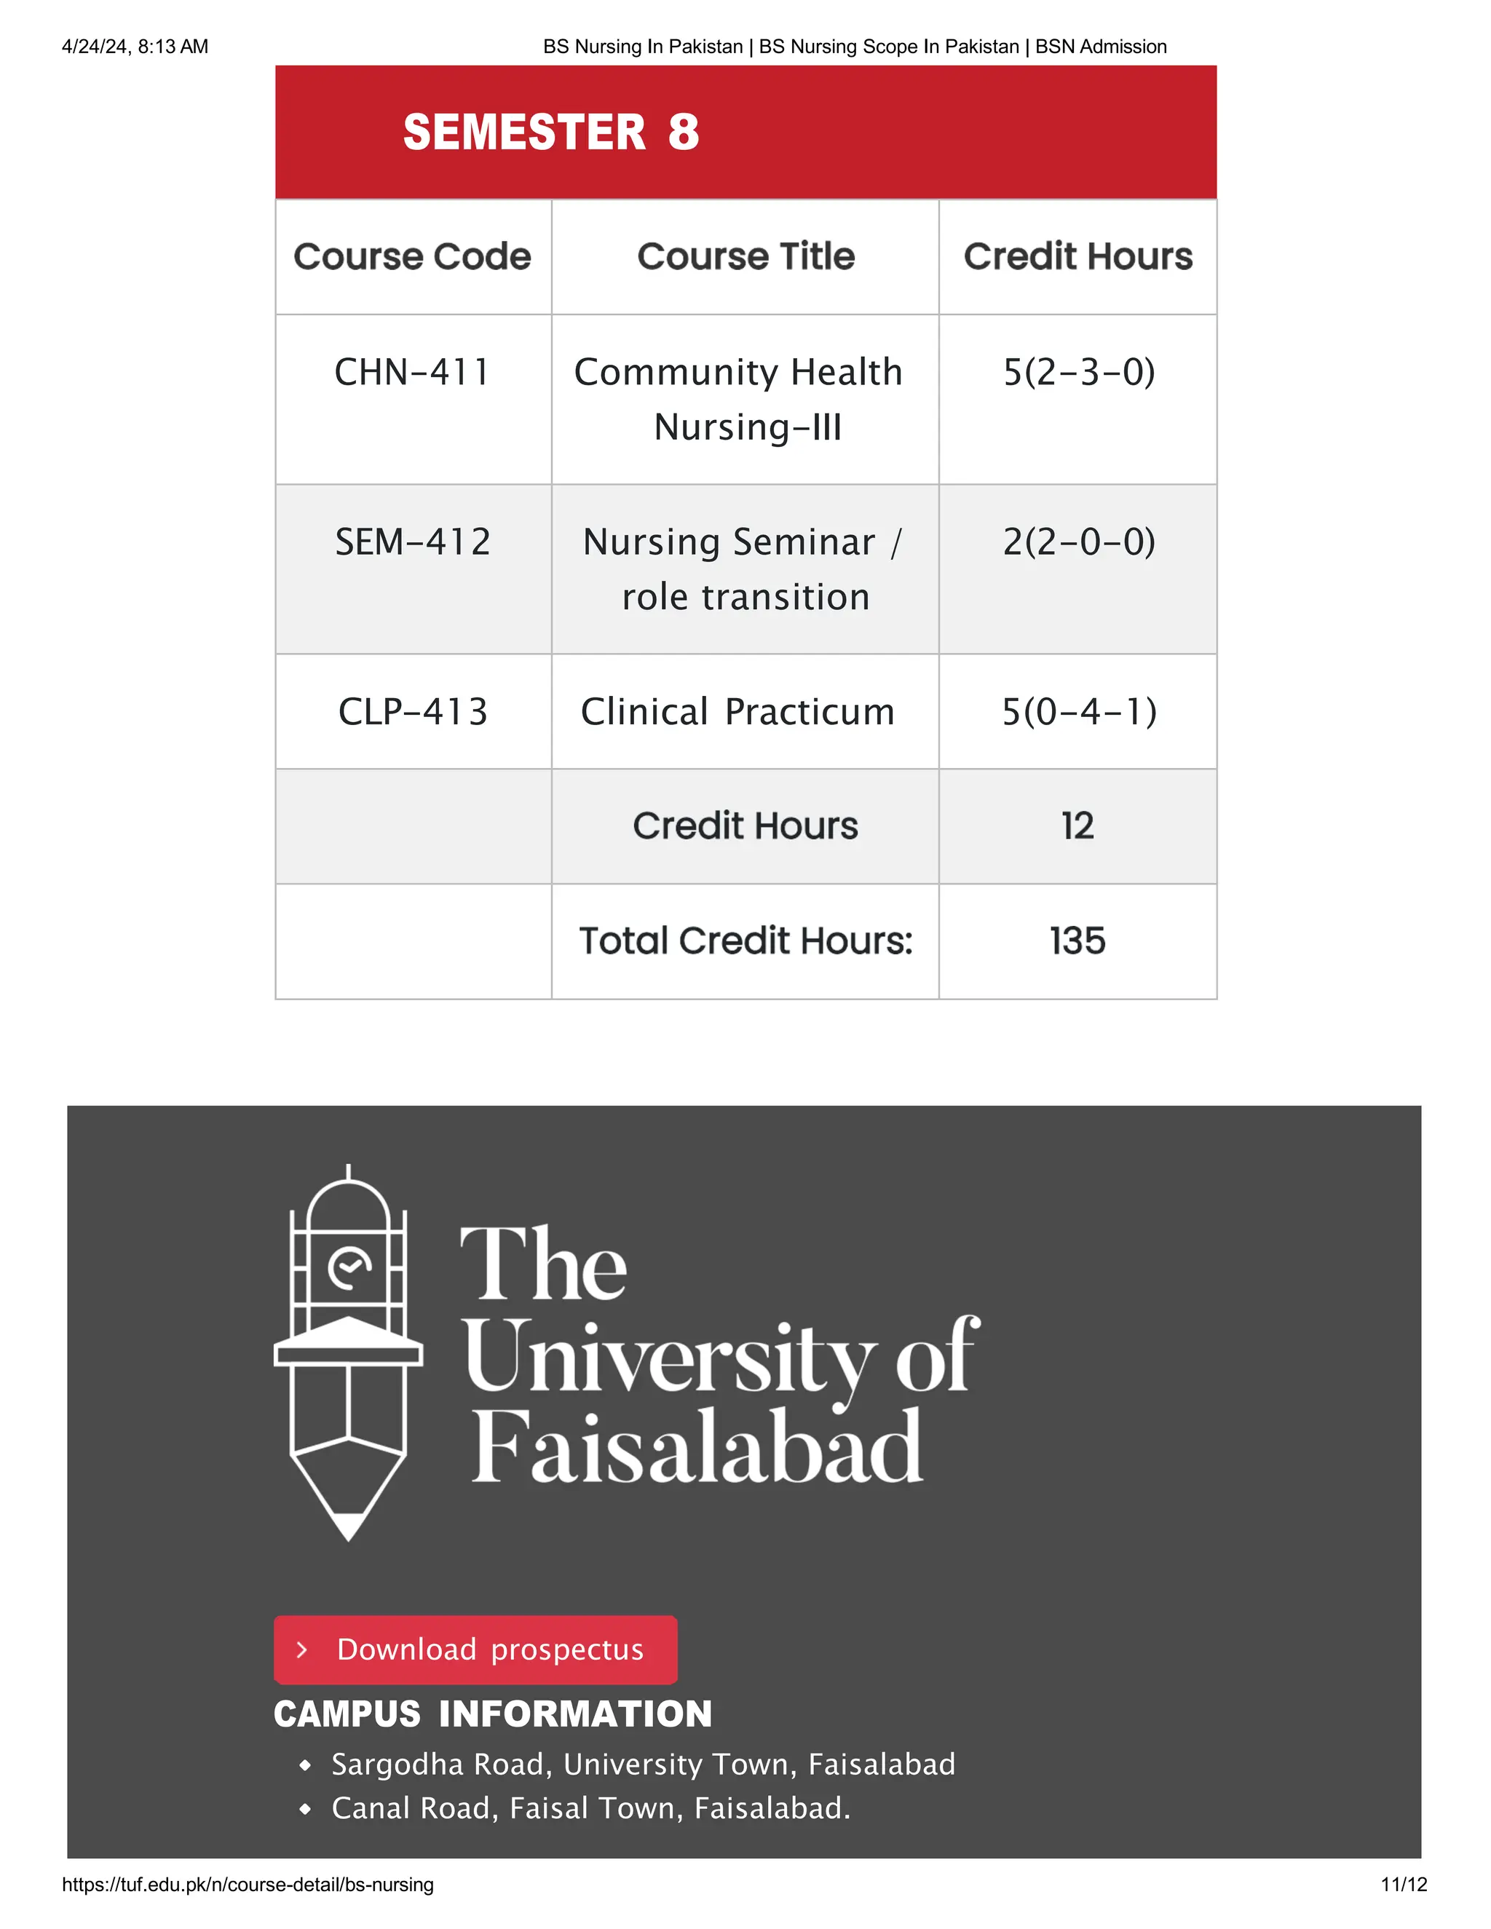Click the Course Code column header

(x=413, y=256)
